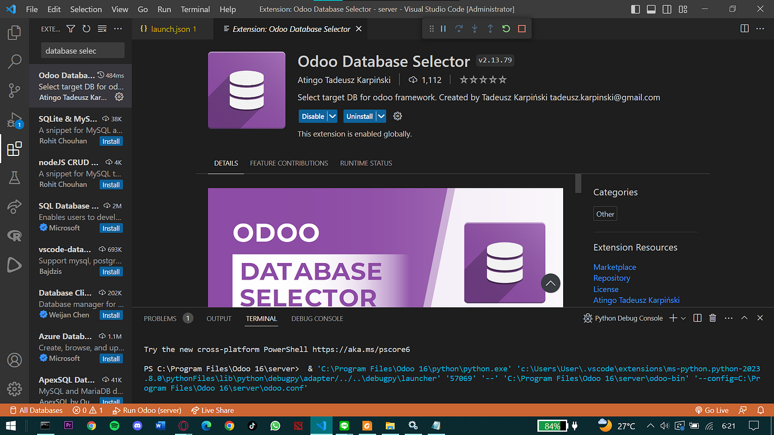Open the Terminal menu
The image size is (774, 435).
(195, 9)
